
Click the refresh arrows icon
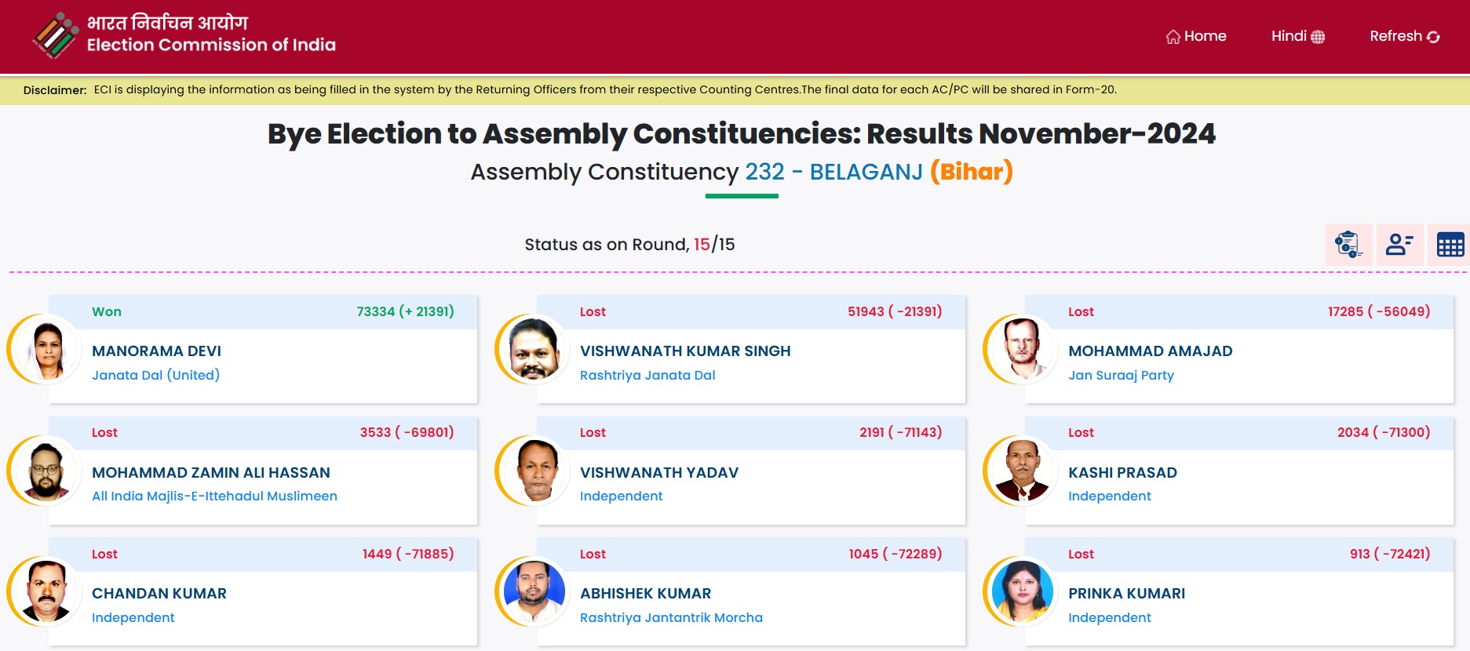point(1433,37)
